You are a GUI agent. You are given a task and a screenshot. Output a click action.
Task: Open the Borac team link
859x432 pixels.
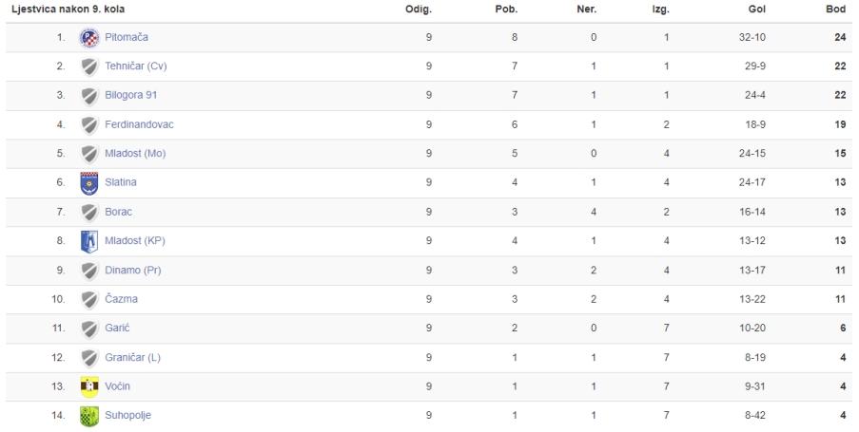pos(118,212)
